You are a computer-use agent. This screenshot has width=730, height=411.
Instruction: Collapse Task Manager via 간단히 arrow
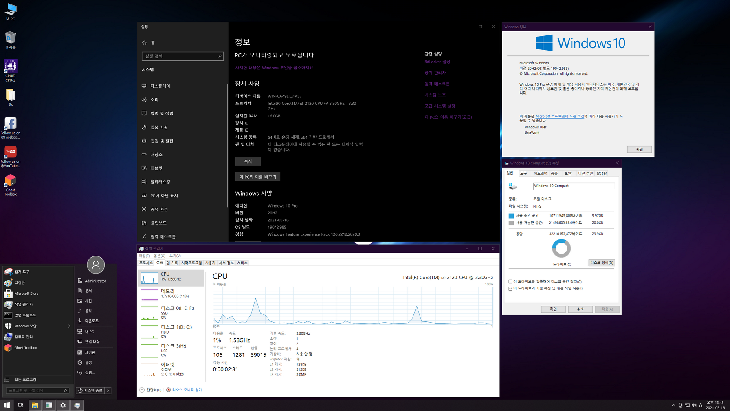[142, 390]
